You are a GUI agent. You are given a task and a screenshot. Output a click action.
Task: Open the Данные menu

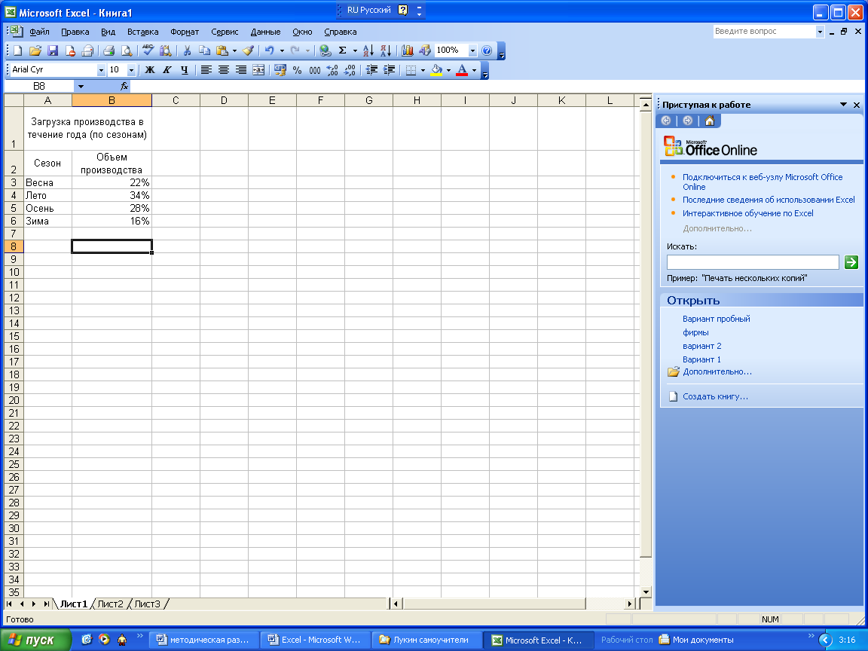pos(265,32)
